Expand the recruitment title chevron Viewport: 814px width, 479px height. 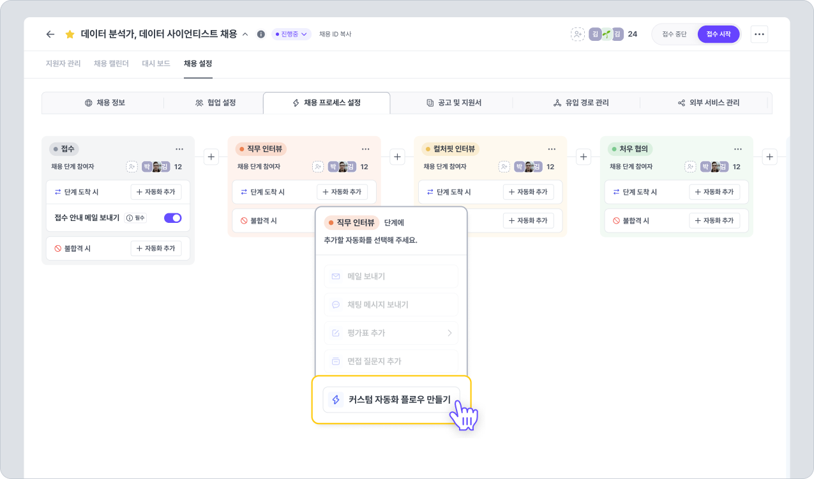(x=245, y=34)
